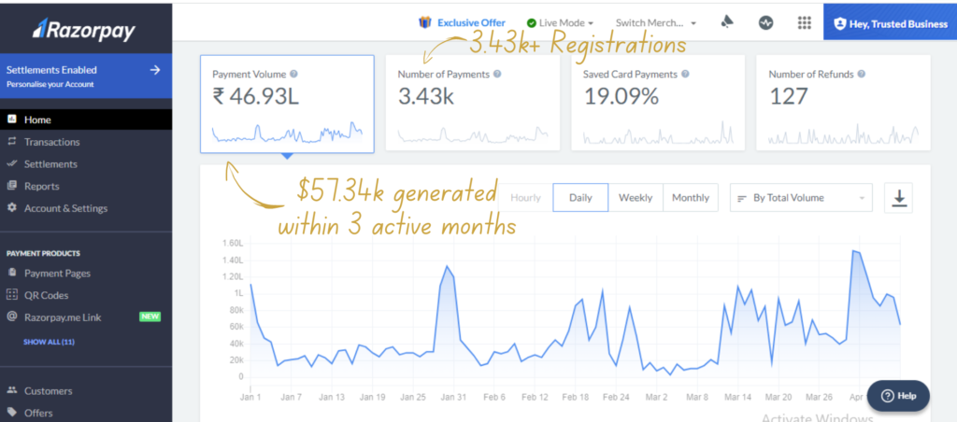The height and width of the screenshot is (422, 957).
Task: Click the Customers people icon
Action: tap(11, 389)
